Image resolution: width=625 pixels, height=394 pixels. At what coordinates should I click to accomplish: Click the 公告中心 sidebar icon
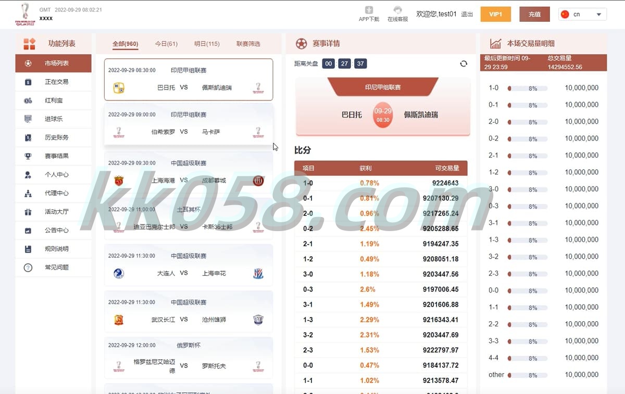pyautogui.click(x=28, y=230)
